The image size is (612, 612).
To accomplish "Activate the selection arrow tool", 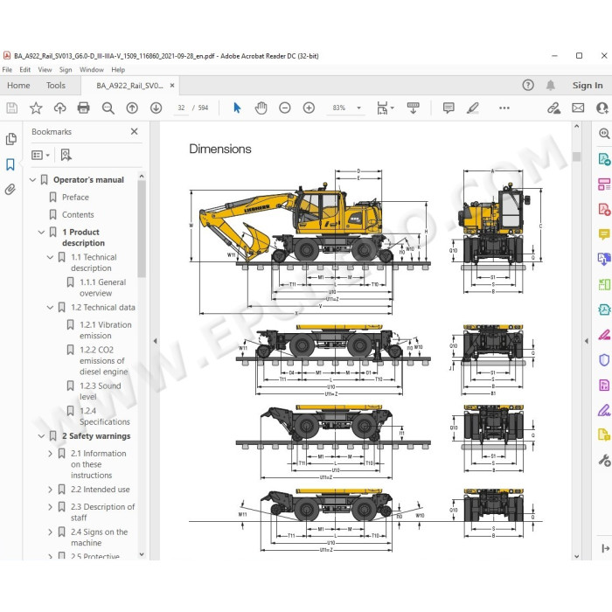I will point(237,108).
